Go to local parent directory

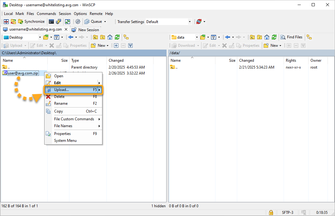click(x=95, y=37)
